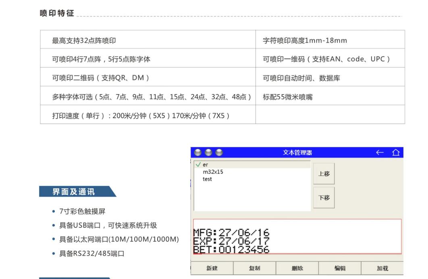The image size is (428, 279).
Task: Click the 喷印特征 section heading
Action: pos(57,13)
